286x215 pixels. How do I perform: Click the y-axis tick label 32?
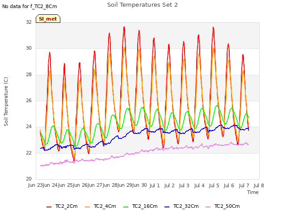(29, 22)
